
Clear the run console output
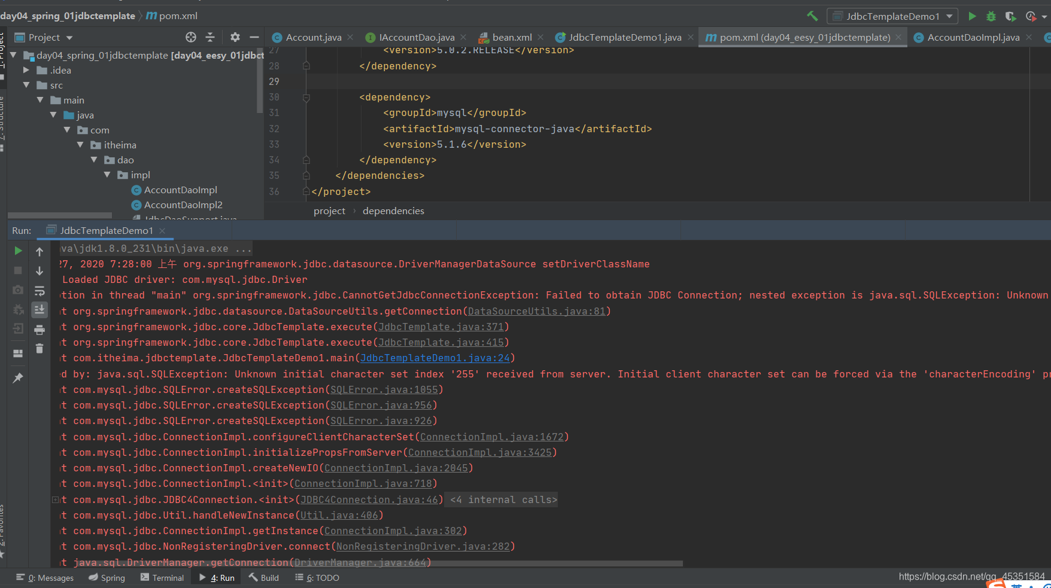coord(40,348)
